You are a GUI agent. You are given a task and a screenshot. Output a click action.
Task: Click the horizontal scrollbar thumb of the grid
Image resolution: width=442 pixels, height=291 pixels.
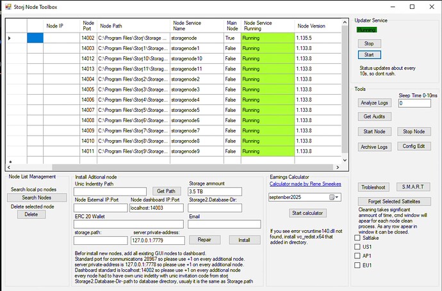pyautogui.click(x=193, y=167)
